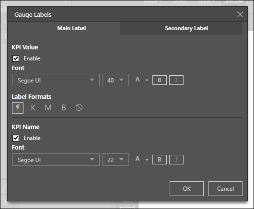Viewport: 254px width, 209px height.
Task: Open KPI Name Segoe UI font dropdown
Action: pyautogui.click(x=56, y=160)
